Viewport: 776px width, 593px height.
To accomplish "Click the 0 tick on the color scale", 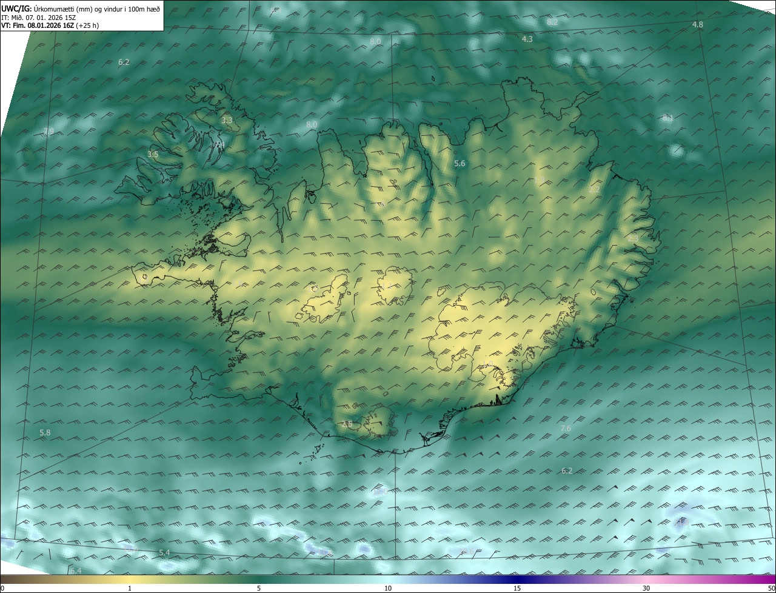I will tap(2, 588).
